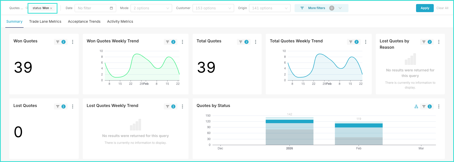The height and width of the screenshot is (162, 454).
Task: Go to the Activity Metrics tab
Action: point(120,21)
